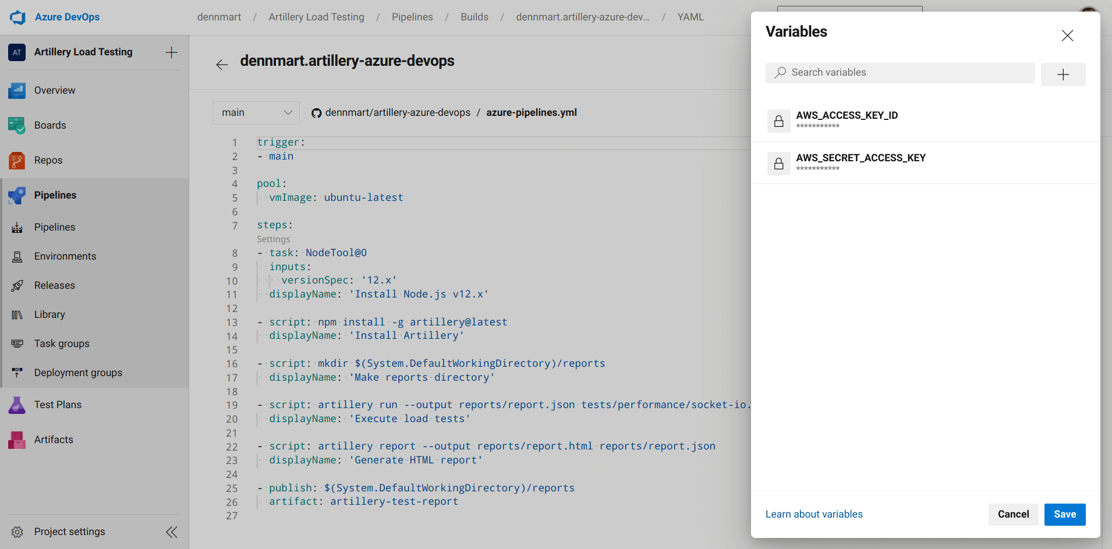Click the lock icon for AWS_SECRET_ACCESS_KEY
This screenshot has height=549, width=1112.
coord(778,164)
